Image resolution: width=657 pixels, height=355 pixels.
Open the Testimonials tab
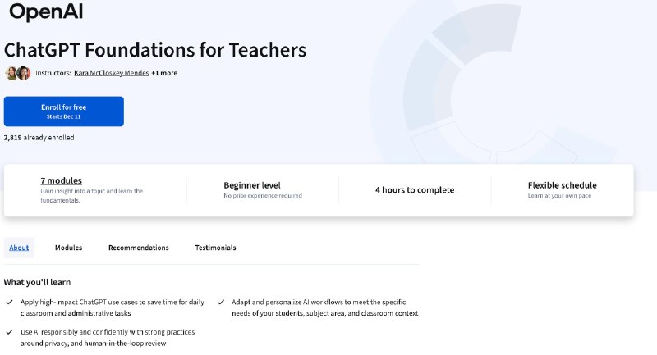click(x=215, y=248)
